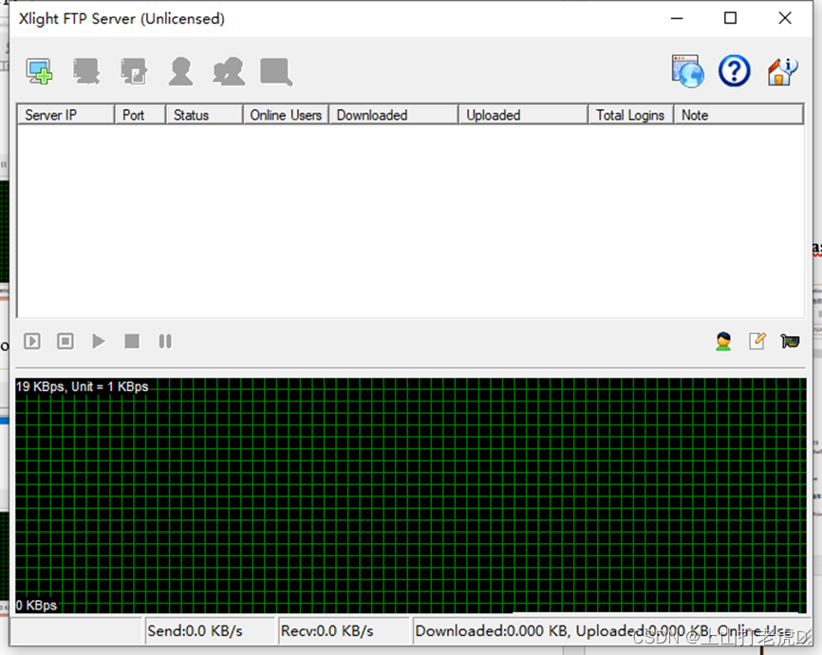The height and width of the screenshot is (655, 822).
Task: Sort by Server IP column header
Action: click(65, 115)
